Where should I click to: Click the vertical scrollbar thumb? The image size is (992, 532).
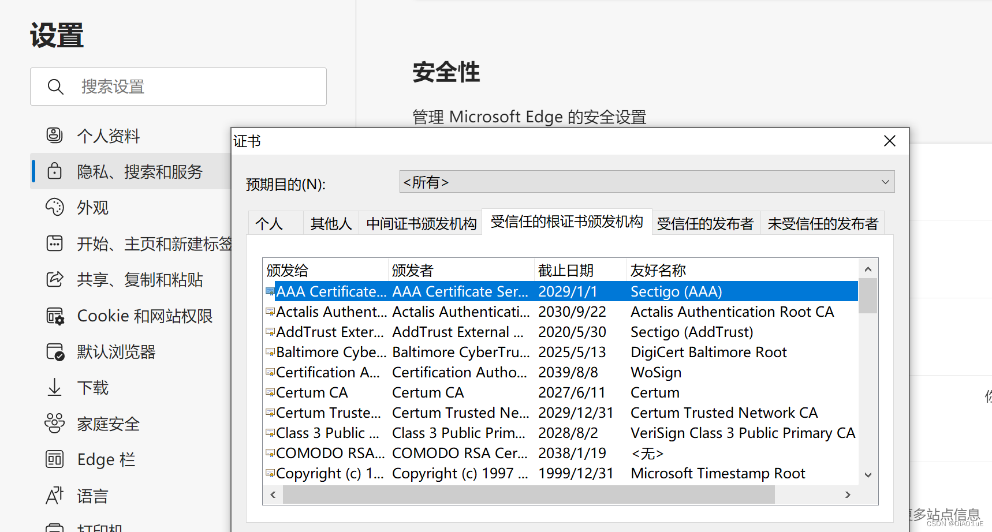click(868, 295)
